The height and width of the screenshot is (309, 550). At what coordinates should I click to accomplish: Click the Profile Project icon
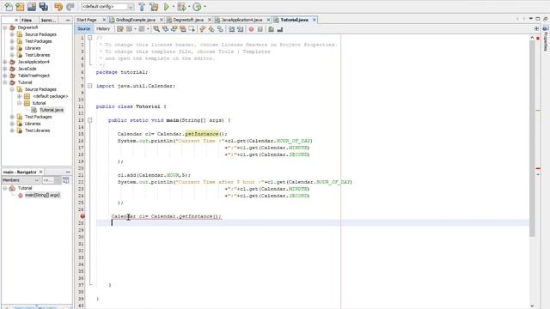coord(197,7)
